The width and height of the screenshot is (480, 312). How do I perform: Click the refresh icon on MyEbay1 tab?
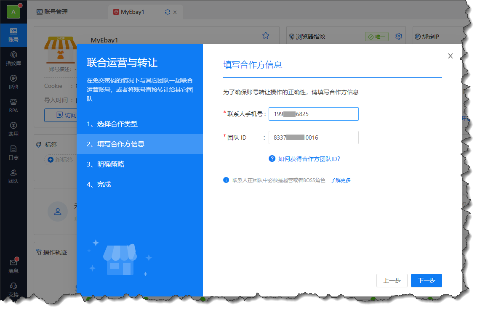tap(168, 12)
